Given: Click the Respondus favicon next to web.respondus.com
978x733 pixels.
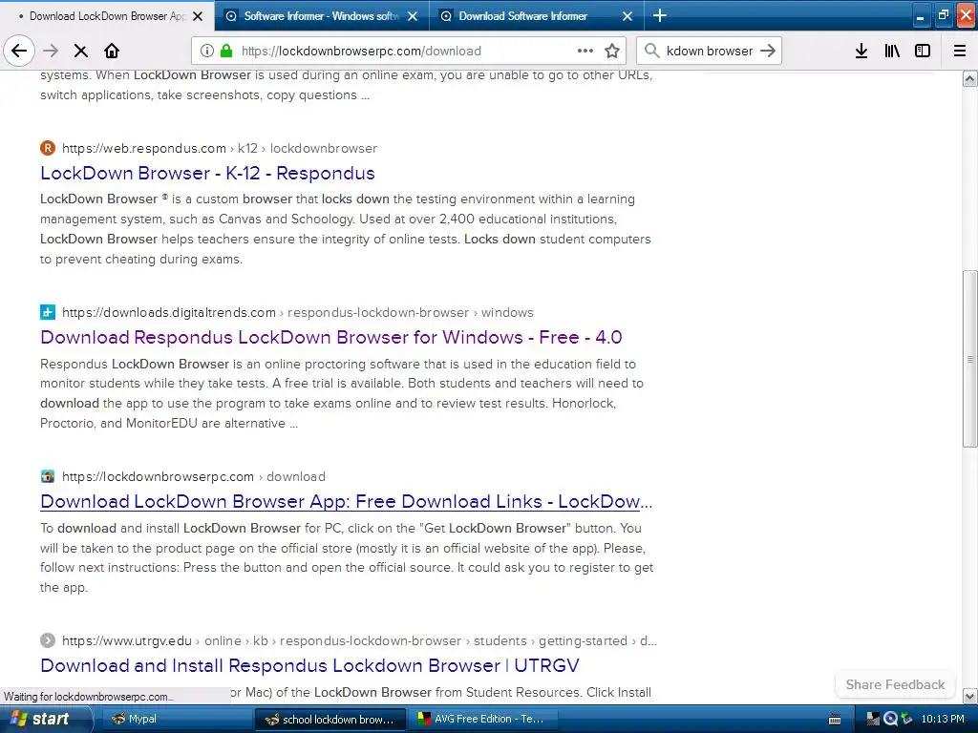Looking at the screenshot, I should click(48, 148).
